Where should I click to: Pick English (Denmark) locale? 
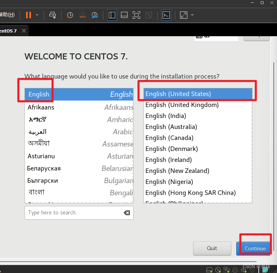pyautogui.click(x=198, y=149)
